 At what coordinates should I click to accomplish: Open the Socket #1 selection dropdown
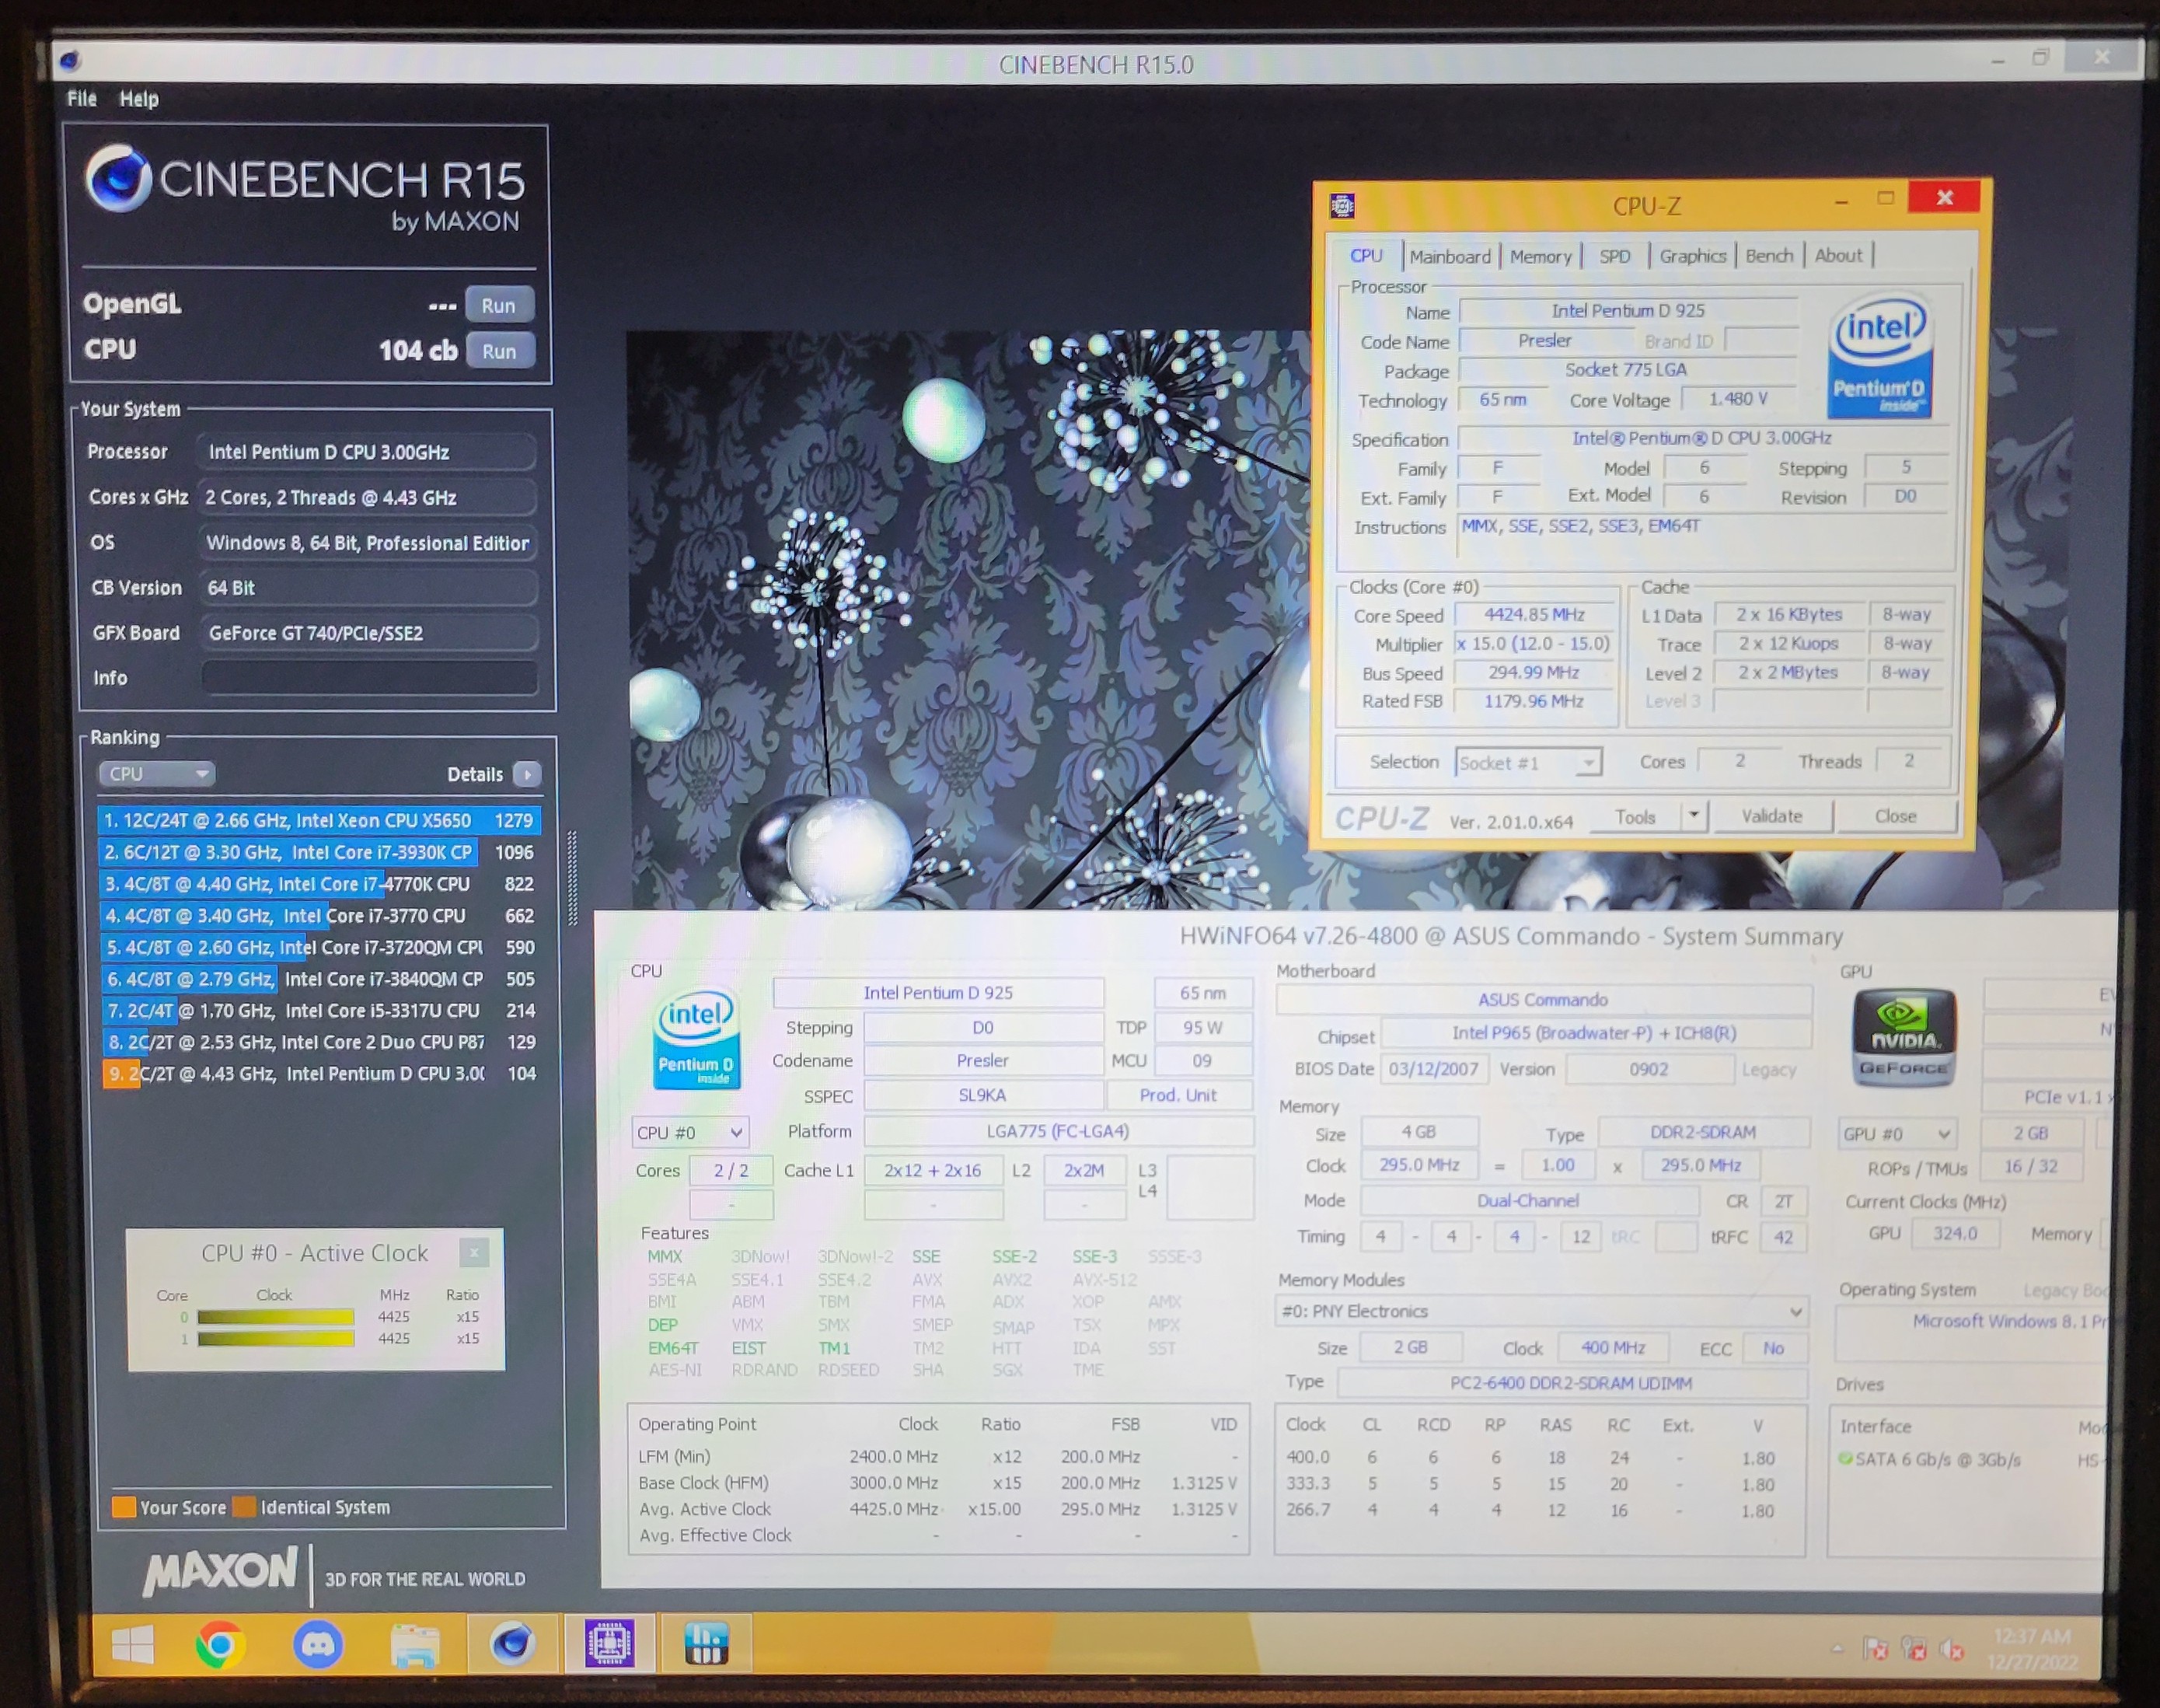(x=1528, y=763)
